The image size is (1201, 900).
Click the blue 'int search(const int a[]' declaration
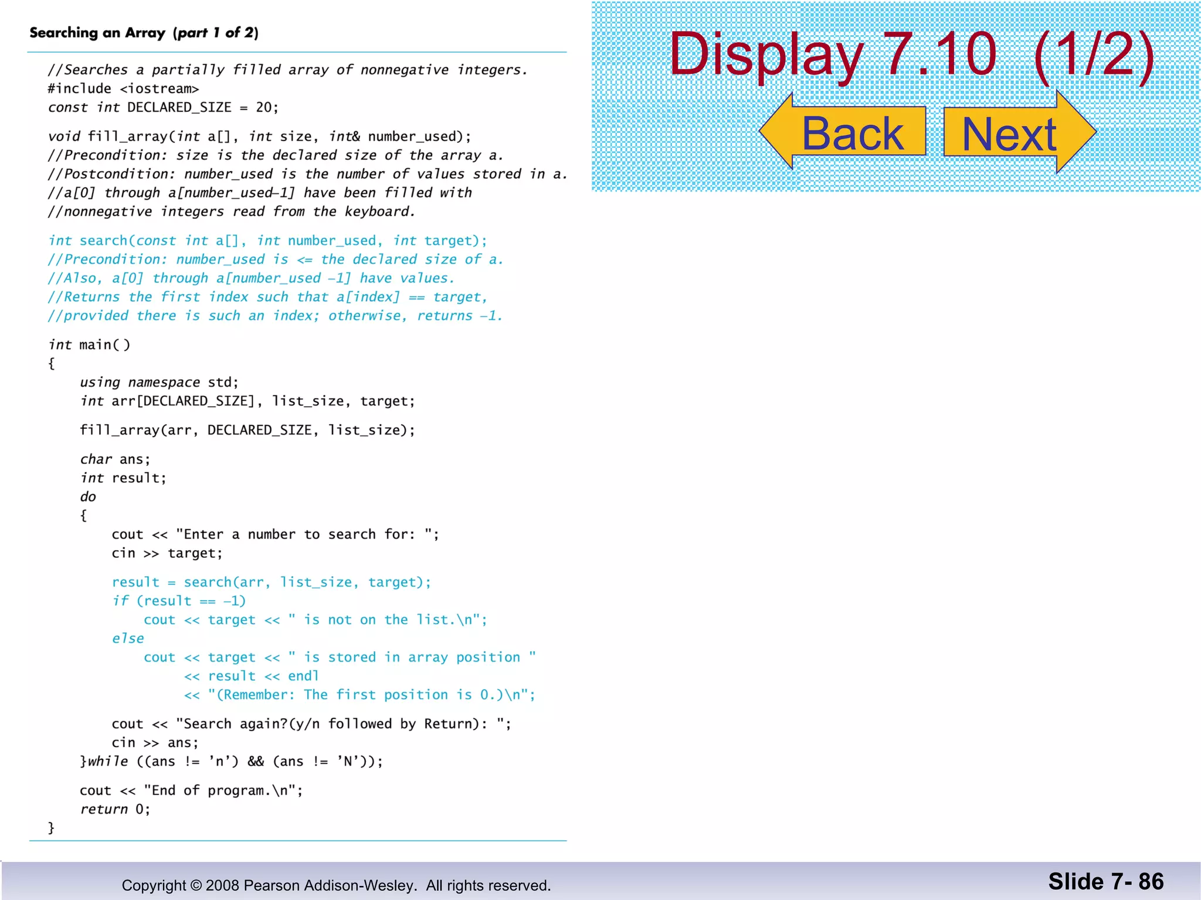[x=268, y=241]
